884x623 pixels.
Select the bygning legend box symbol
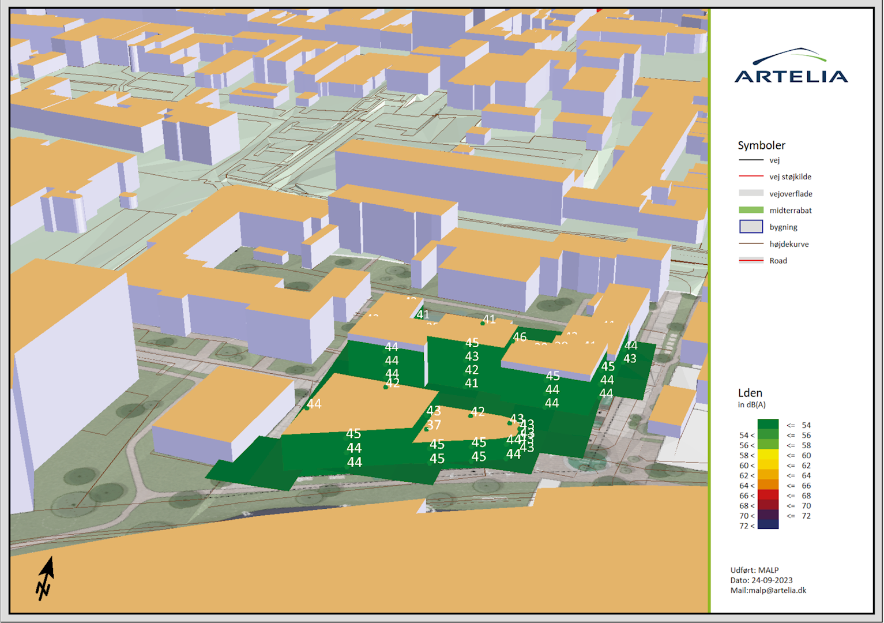point(751,227)
